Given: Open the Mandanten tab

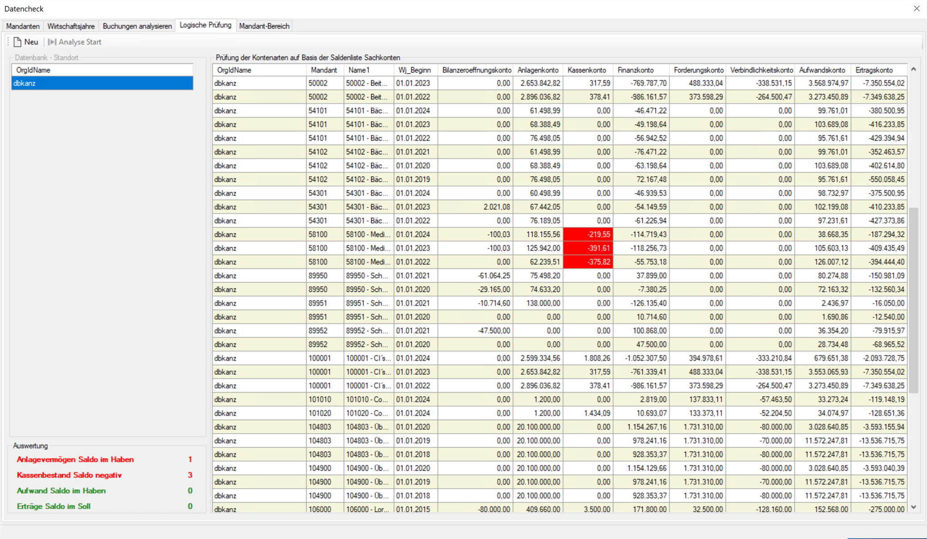Looking at the screenshot, I should click(x=23, y=26).
